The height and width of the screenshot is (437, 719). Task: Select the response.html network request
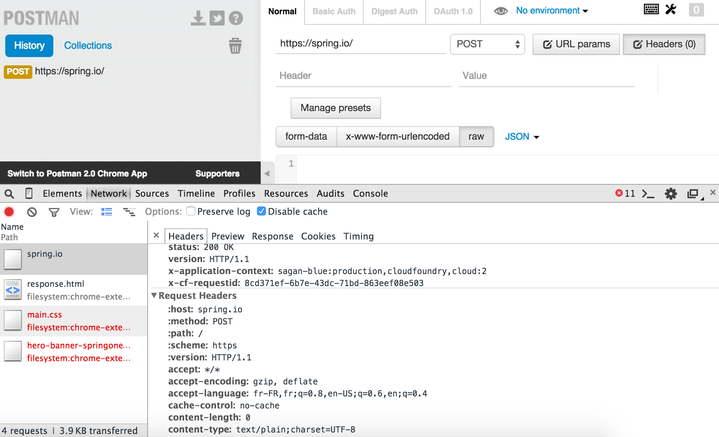tap(74, 290)
